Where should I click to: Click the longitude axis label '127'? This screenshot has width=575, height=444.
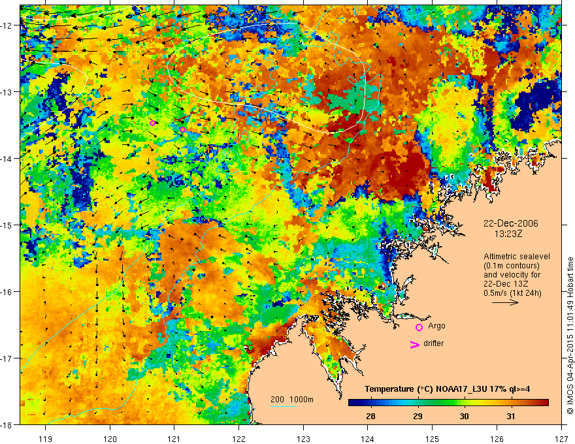click(561, 439)
